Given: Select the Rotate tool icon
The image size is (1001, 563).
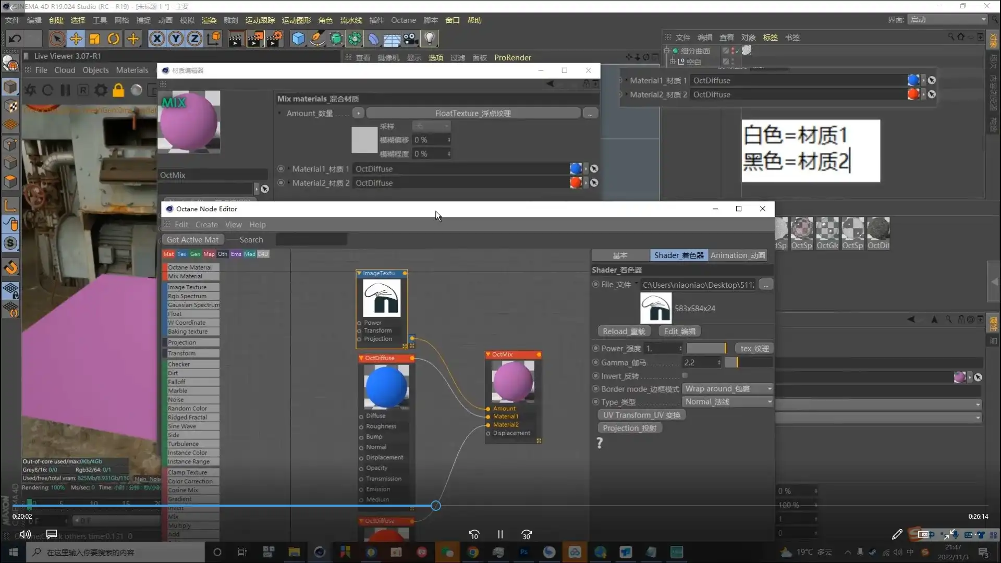Looking at the screenshot, I should [114, 39].
